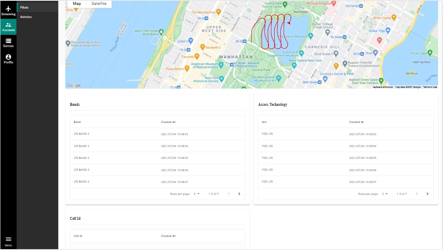Click the Victoria's Secret & PINK marker
This screenshot has height=250, width=443.
point(325,79)
